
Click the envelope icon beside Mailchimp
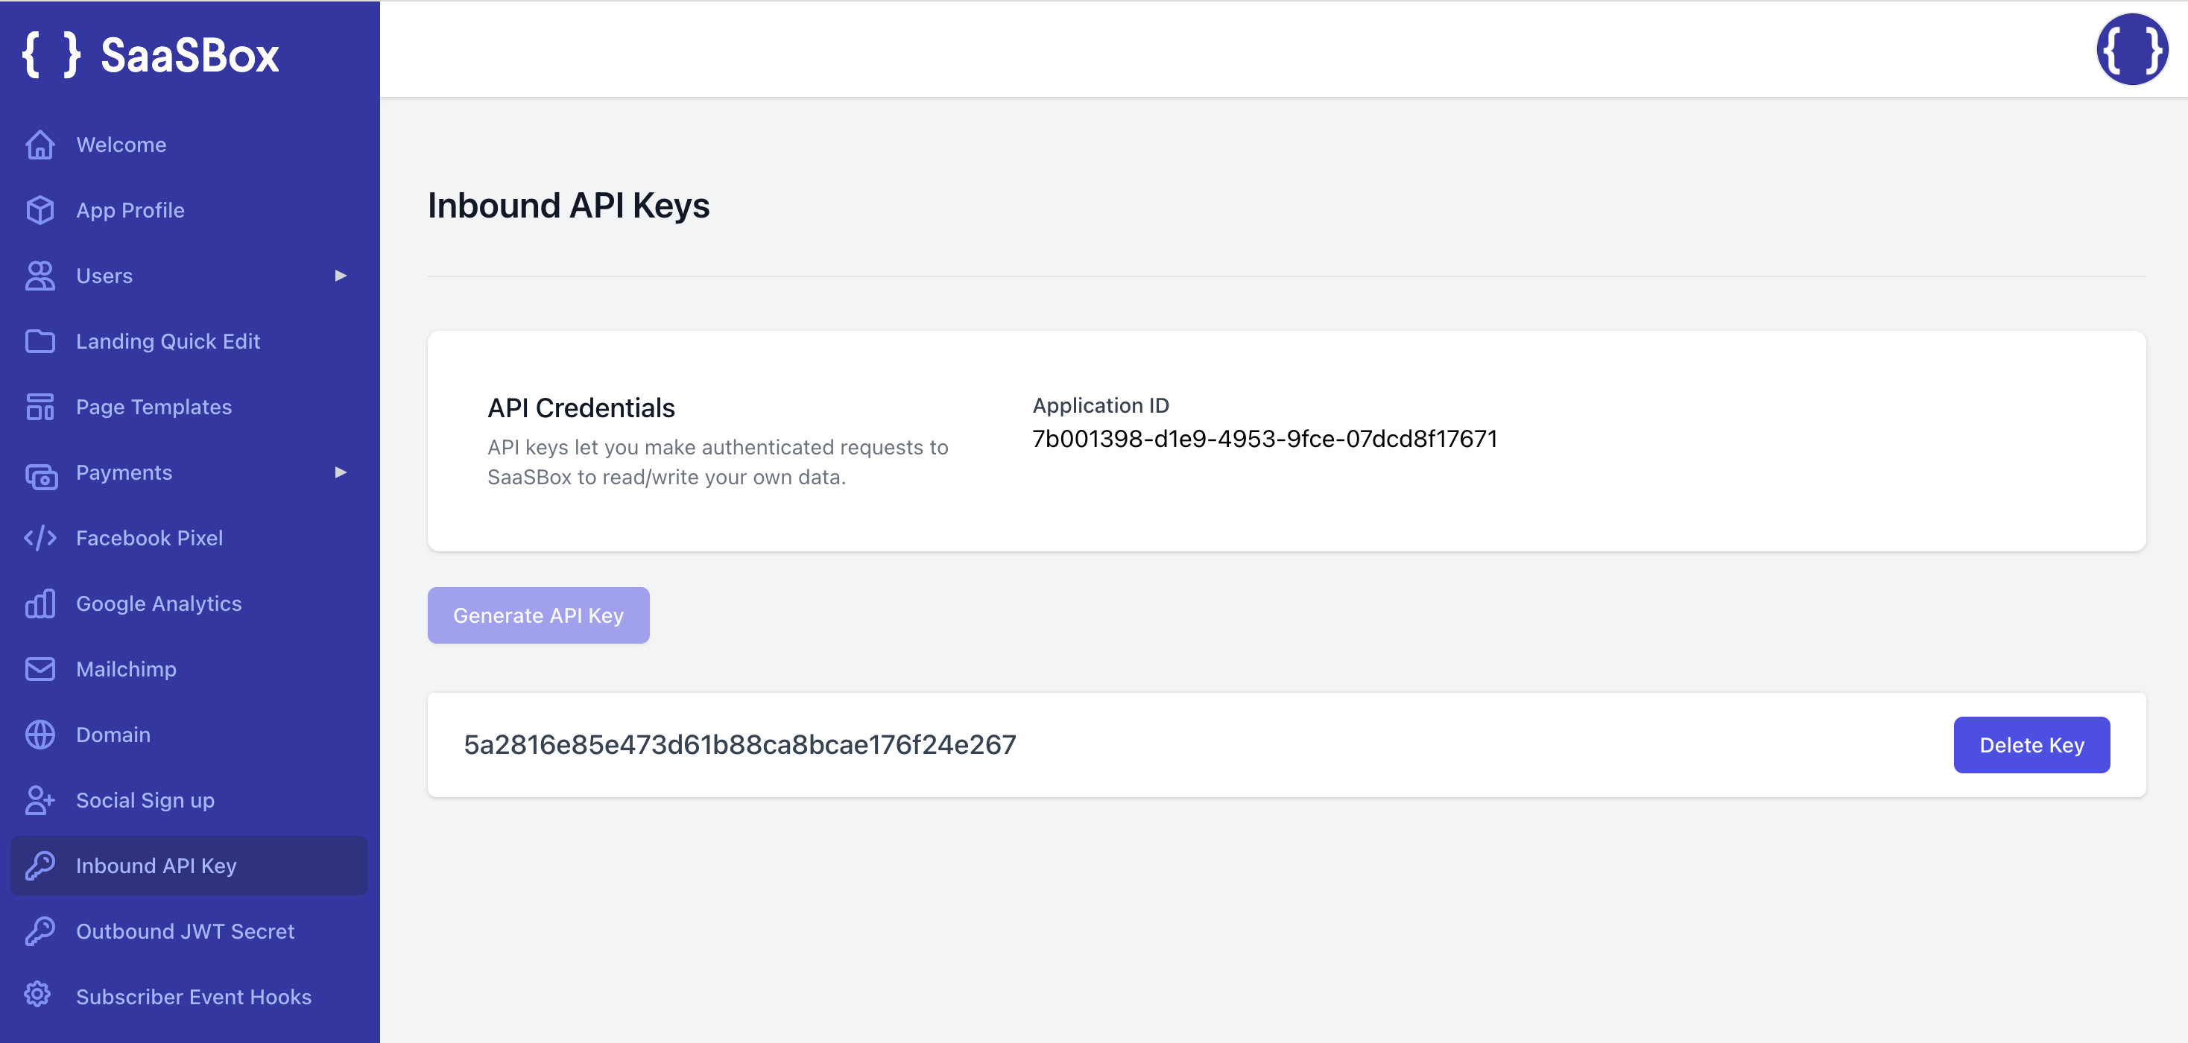(x=40, y=668)
